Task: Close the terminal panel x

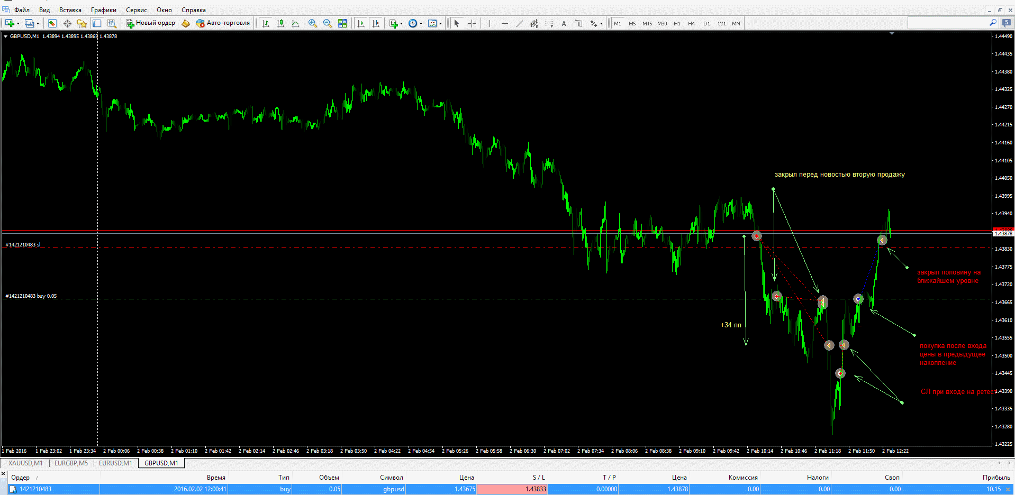Action: pyautogui.click(x=3, y=474)
